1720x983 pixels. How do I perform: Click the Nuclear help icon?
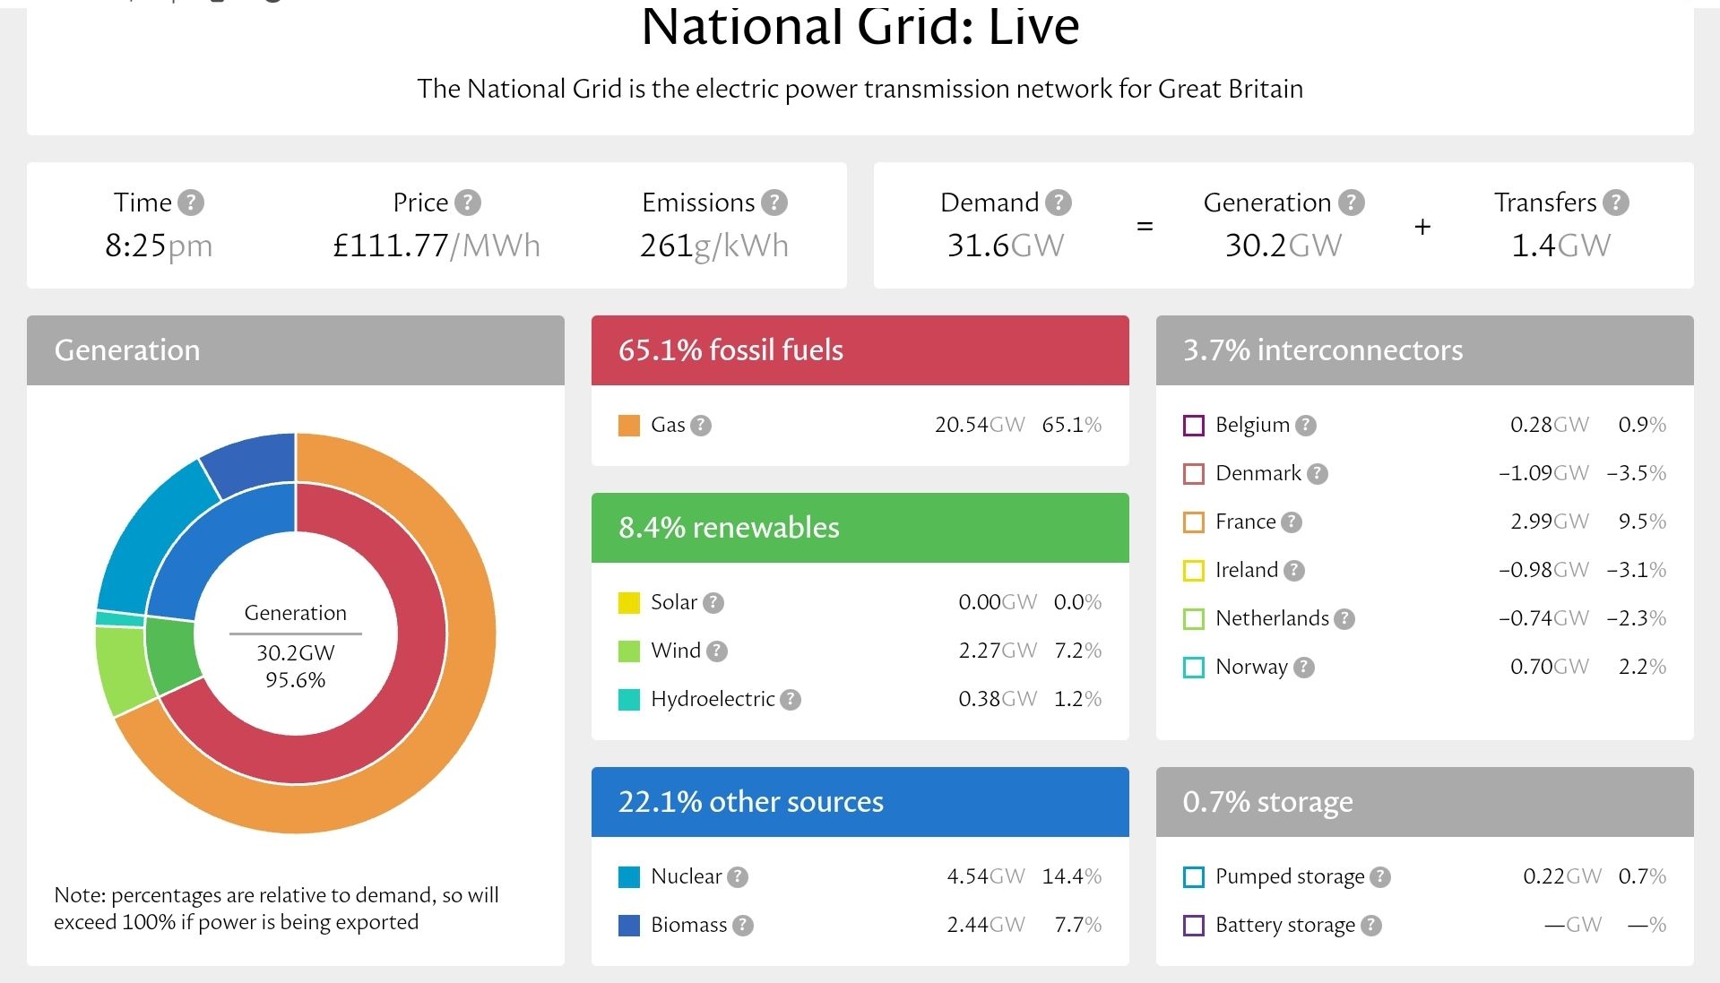(737, 877)
